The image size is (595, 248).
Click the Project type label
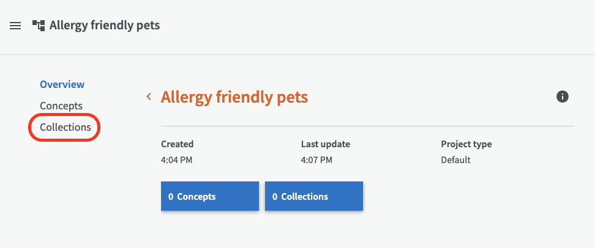(466, 144)
